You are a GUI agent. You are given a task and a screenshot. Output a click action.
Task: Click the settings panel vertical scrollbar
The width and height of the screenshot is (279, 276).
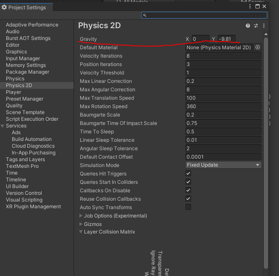266,153
